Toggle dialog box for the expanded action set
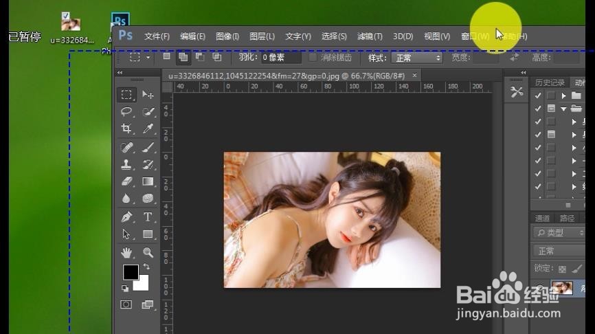595x334 pixels. [x=551, y=109]
